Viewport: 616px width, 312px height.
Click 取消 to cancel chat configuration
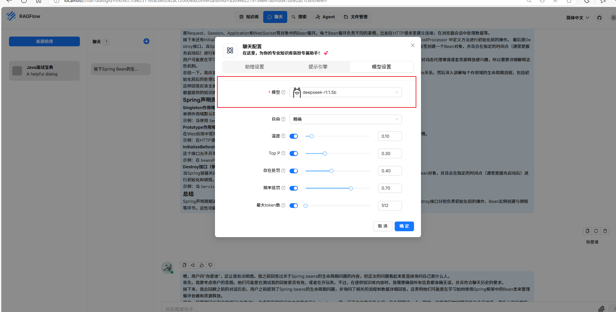point(383,226)
